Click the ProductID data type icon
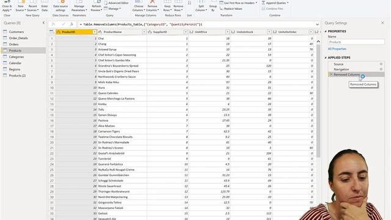Viewport: 391px width, 220px height. 59,32
